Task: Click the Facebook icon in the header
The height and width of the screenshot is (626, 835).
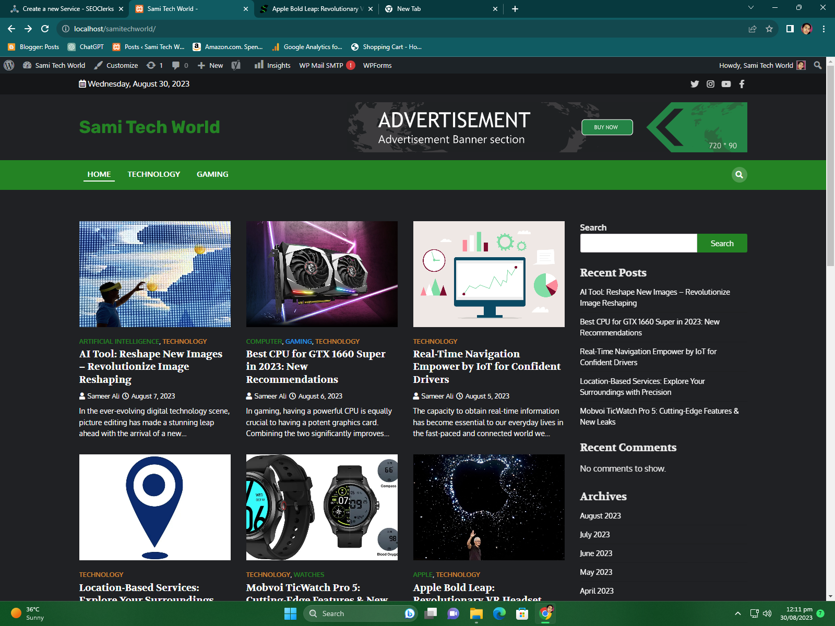Action: (x=742, y=84)
